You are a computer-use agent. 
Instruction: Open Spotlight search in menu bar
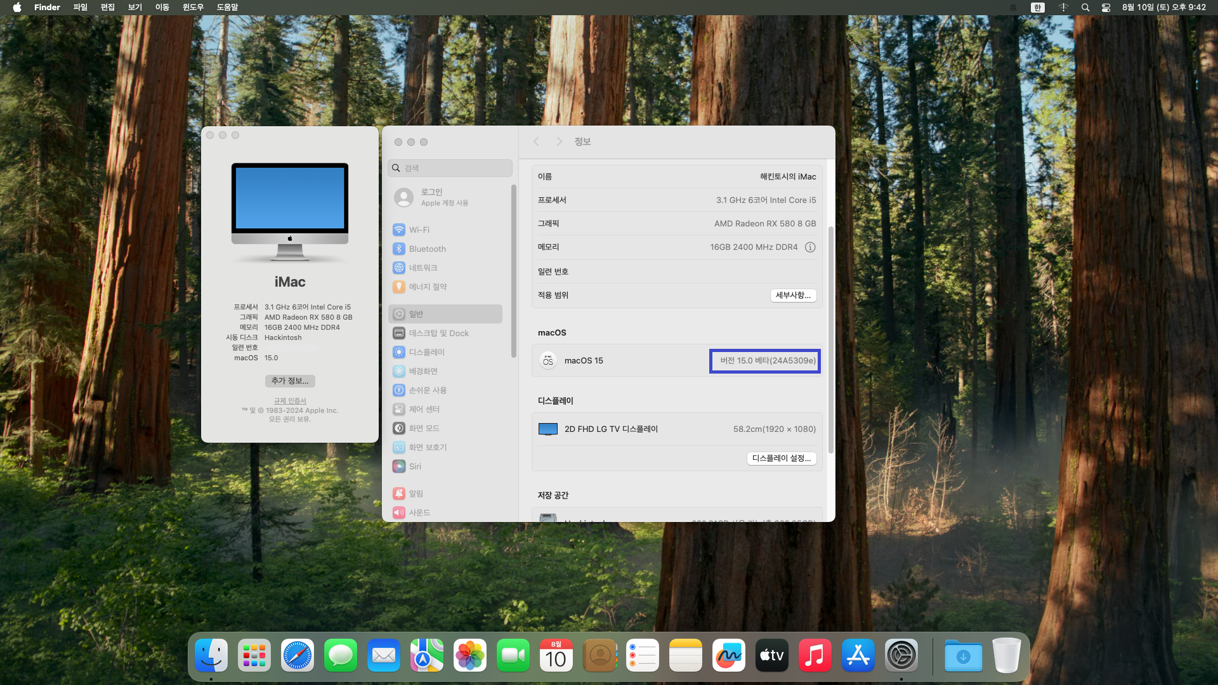1085,8
